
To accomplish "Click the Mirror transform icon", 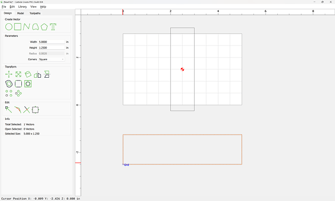I will (37, 74).
